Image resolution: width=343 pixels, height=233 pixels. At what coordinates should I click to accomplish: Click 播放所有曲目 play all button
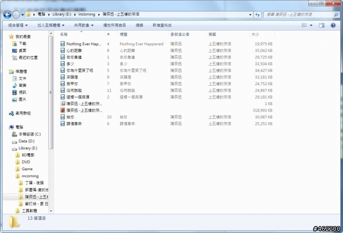tap(114, 25)
